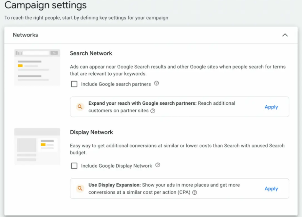Collapse the Networks section chevron
Image resolution: width=302 pixels, height=217 pixels.
[285, 35]
